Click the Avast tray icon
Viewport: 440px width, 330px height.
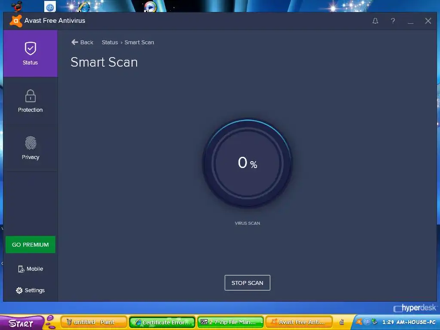359,322
